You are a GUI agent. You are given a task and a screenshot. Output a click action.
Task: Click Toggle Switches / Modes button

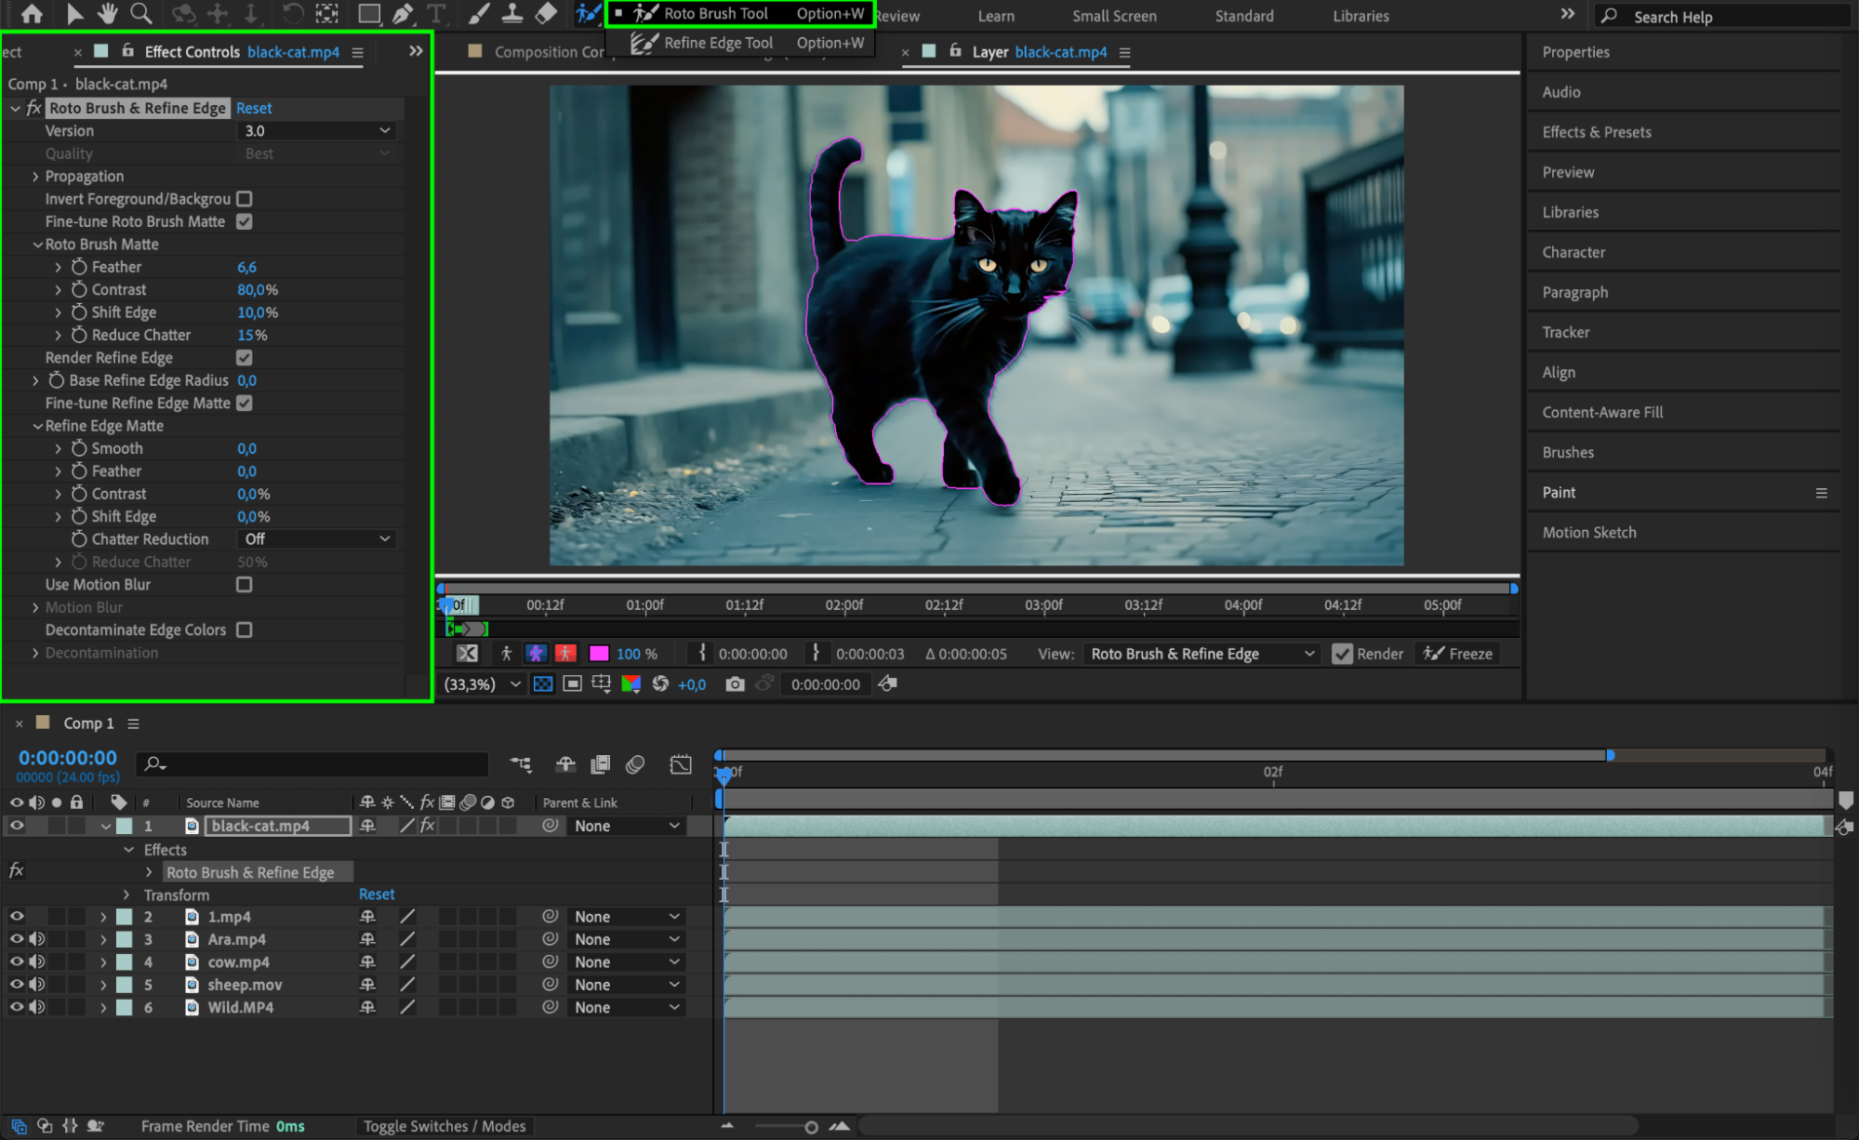coord(445,1126)
